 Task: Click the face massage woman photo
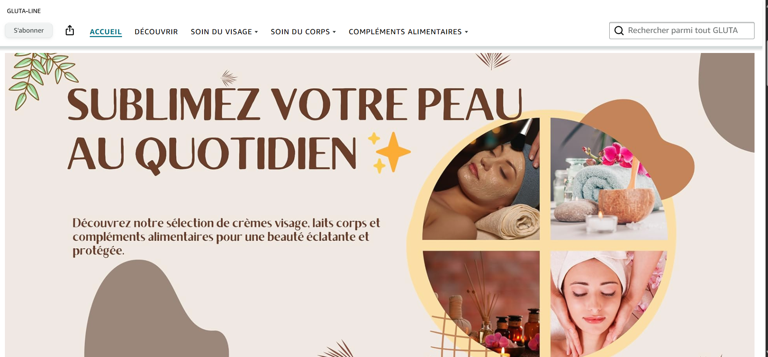pyautogui.click(x=609, y=304)
